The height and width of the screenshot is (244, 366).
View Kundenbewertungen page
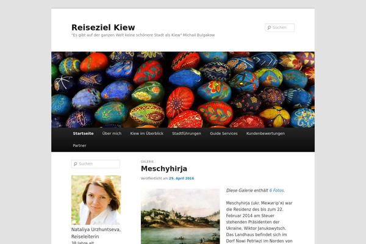pyautogui.click(x=265, y=134)
